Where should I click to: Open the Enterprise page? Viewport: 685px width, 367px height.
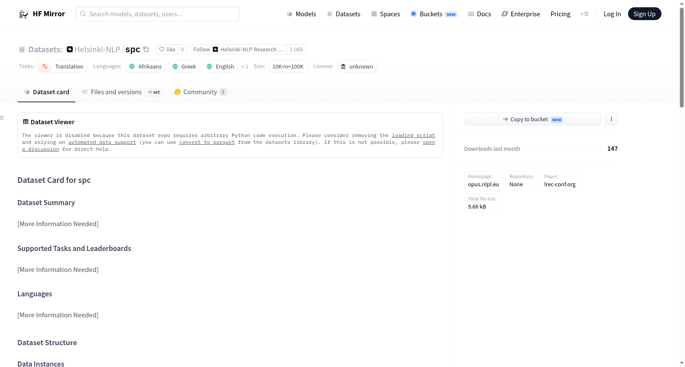coord(521,14)
